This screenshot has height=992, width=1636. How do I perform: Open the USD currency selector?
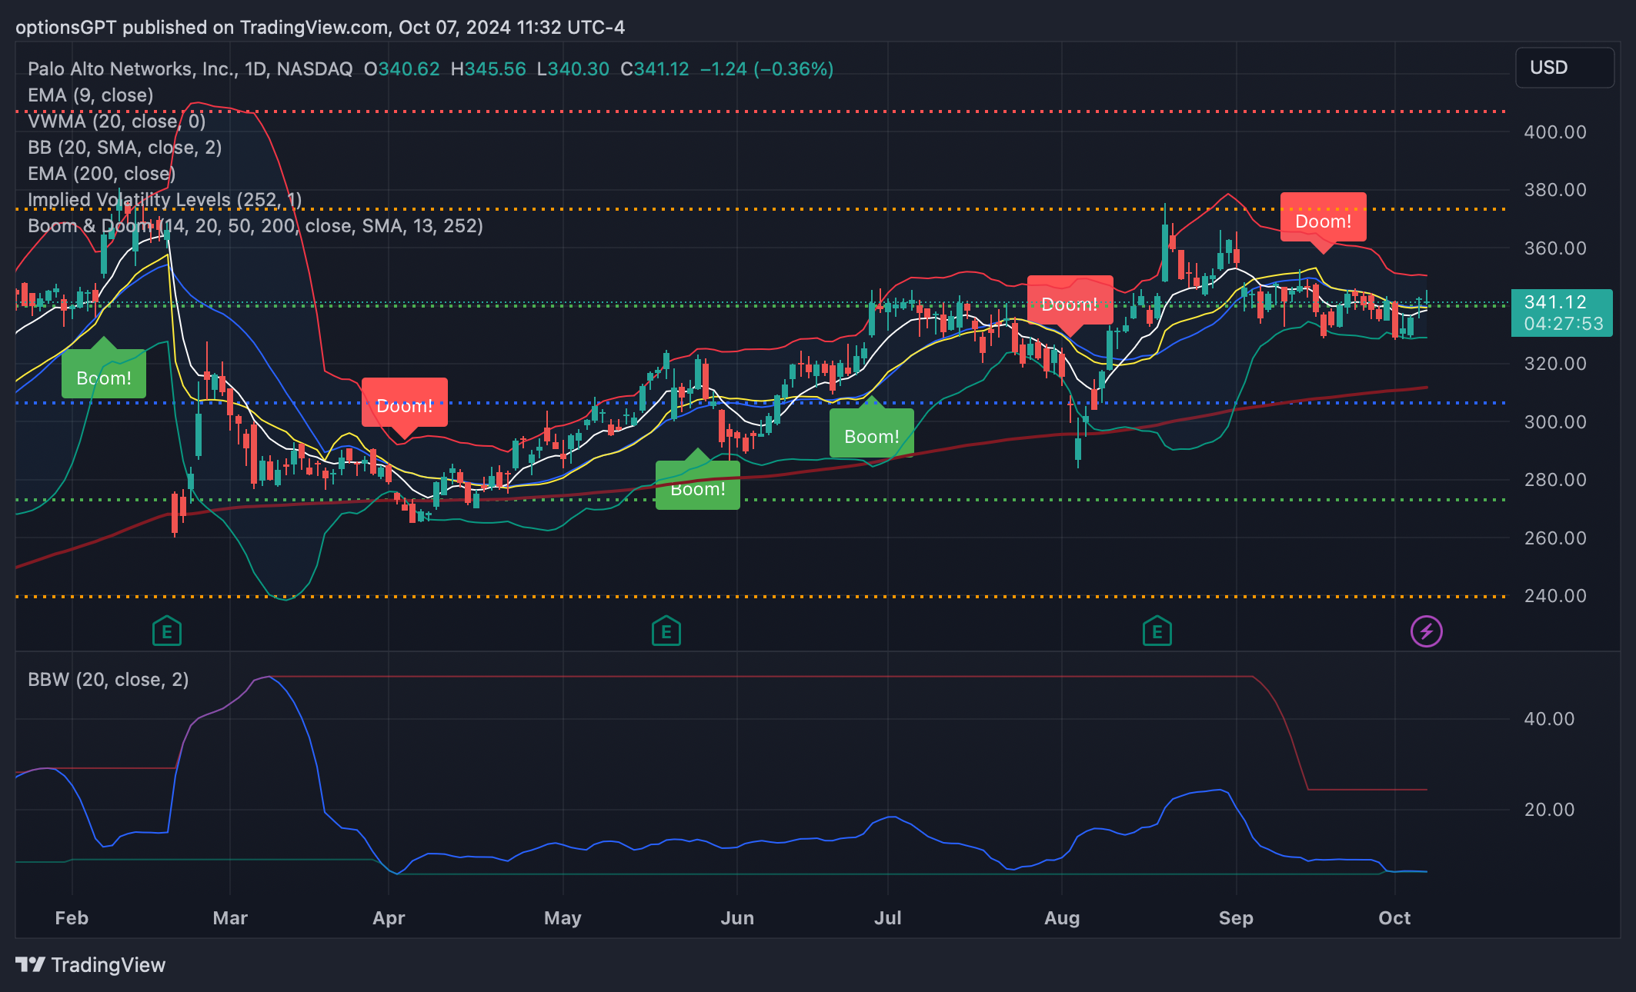click(1564, 68)
